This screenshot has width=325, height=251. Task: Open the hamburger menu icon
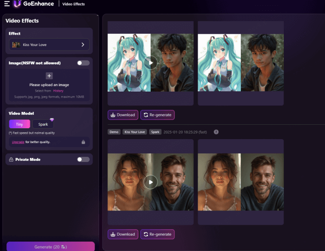coord(7,4)
